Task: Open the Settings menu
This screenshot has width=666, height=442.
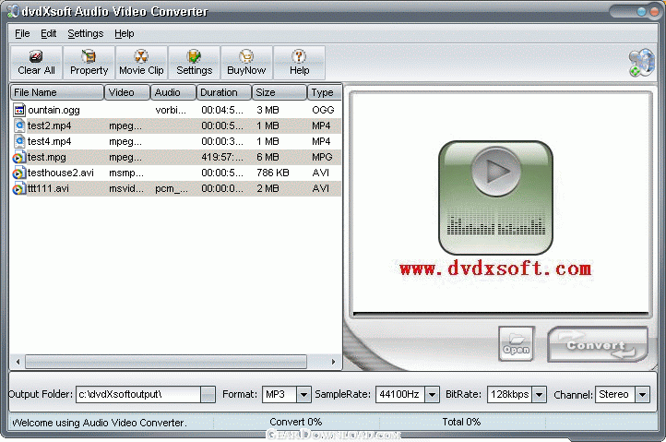Action: 86,33
